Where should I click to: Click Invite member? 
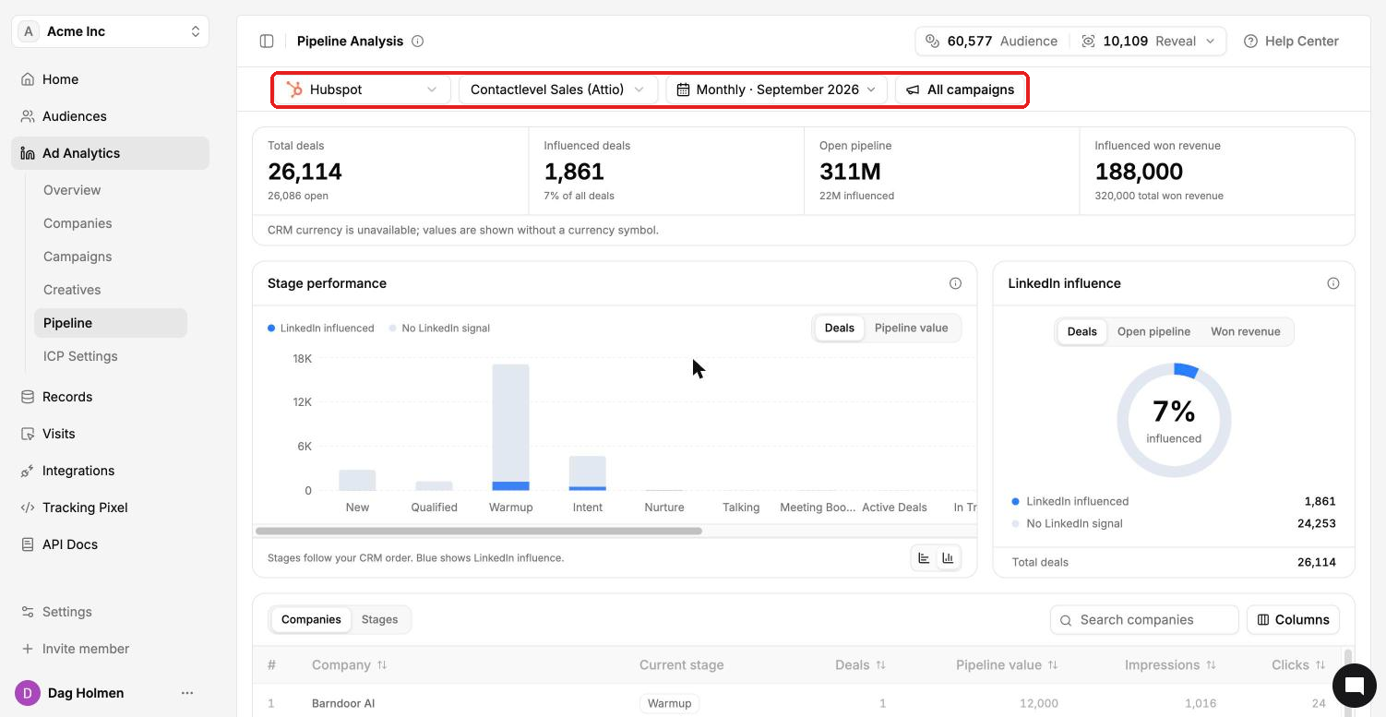111,649
